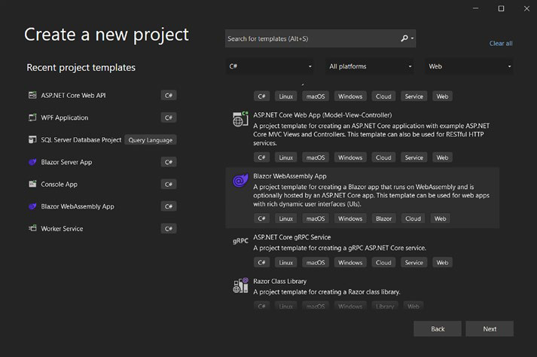Click the Blazor tag under Blazor WebAssembly App

pos(383,218)
